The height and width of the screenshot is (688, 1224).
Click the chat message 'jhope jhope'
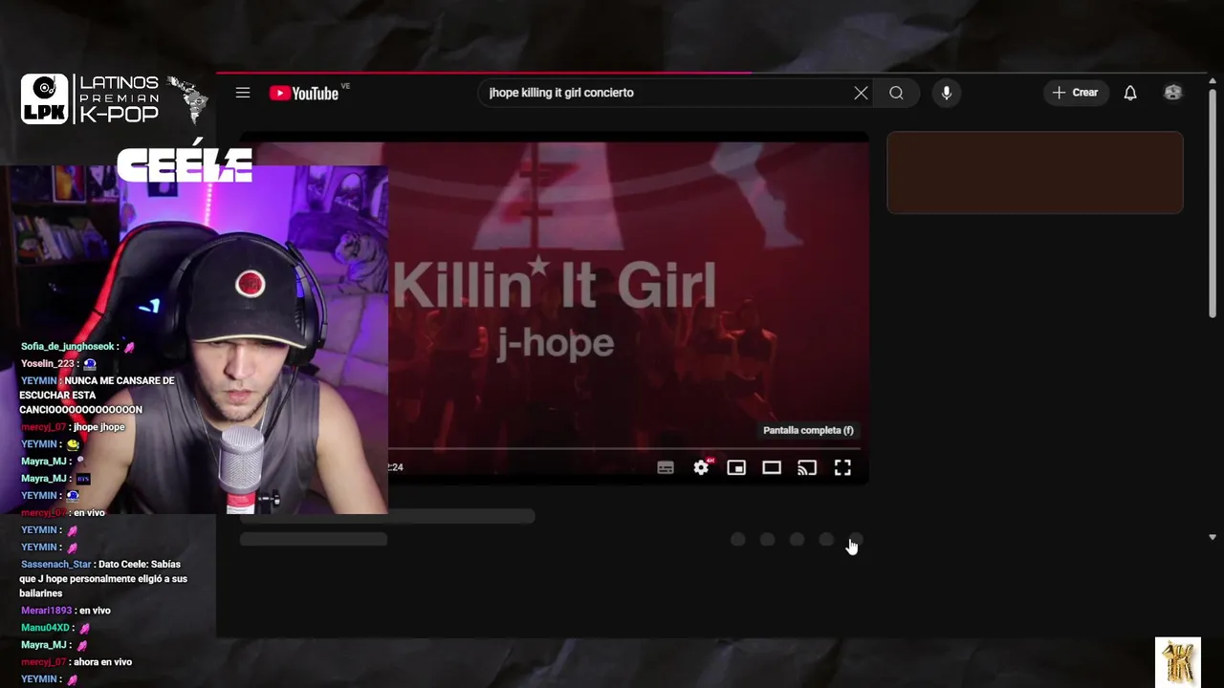[98, 426]
